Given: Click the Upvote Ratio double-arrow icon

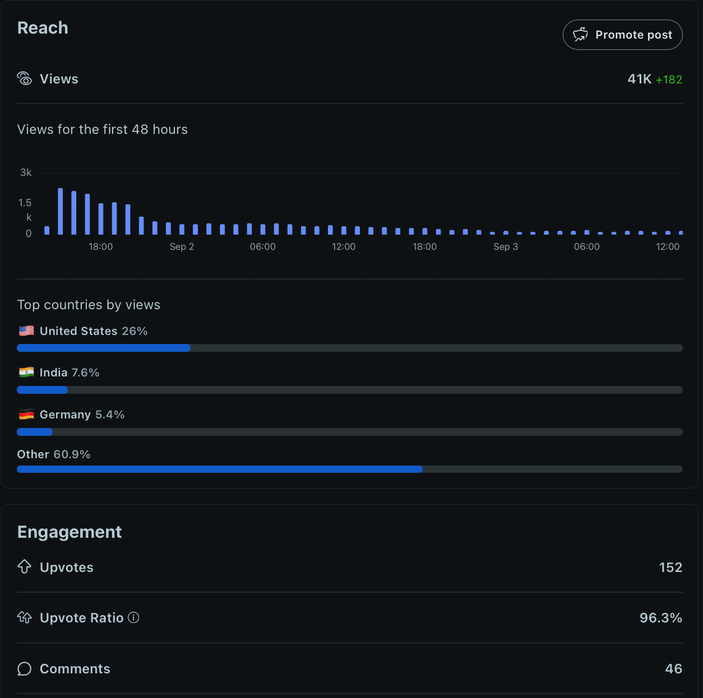Looking at the screenshot, I should 25,617.
